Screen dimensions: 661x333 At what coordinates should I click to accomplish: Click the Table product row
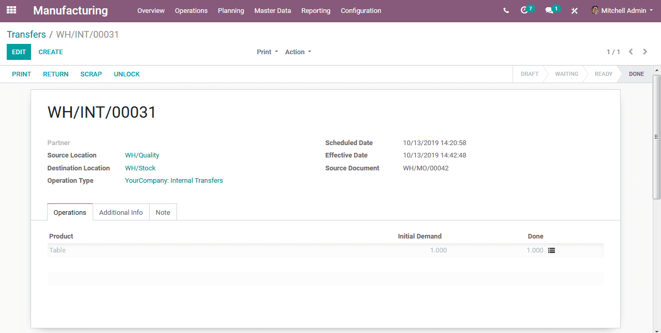[326, 250]
